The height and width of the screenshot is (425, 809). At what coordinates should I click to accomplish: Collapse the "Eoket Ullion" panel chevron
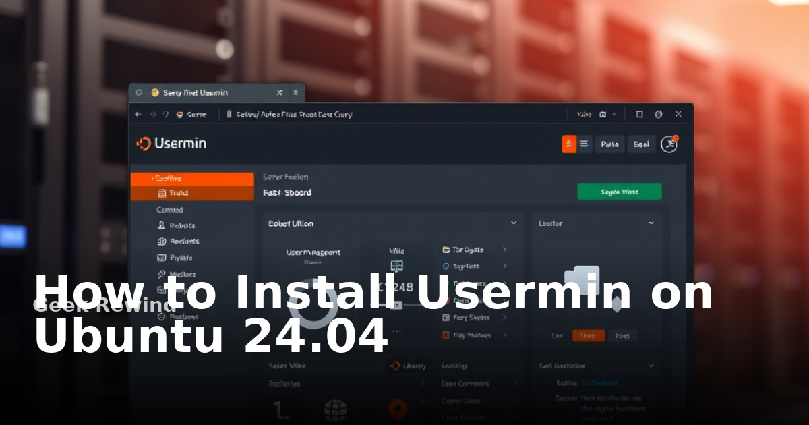(514, 223)
